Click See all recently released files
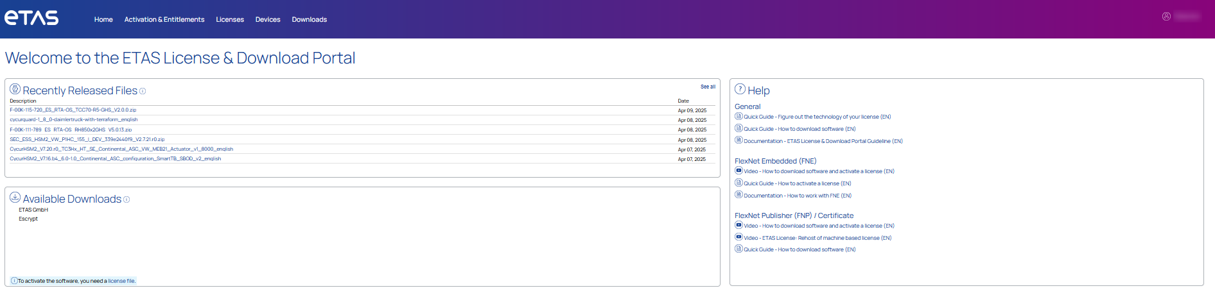Viewport: 1215px width, 295px height. [708, 87]
